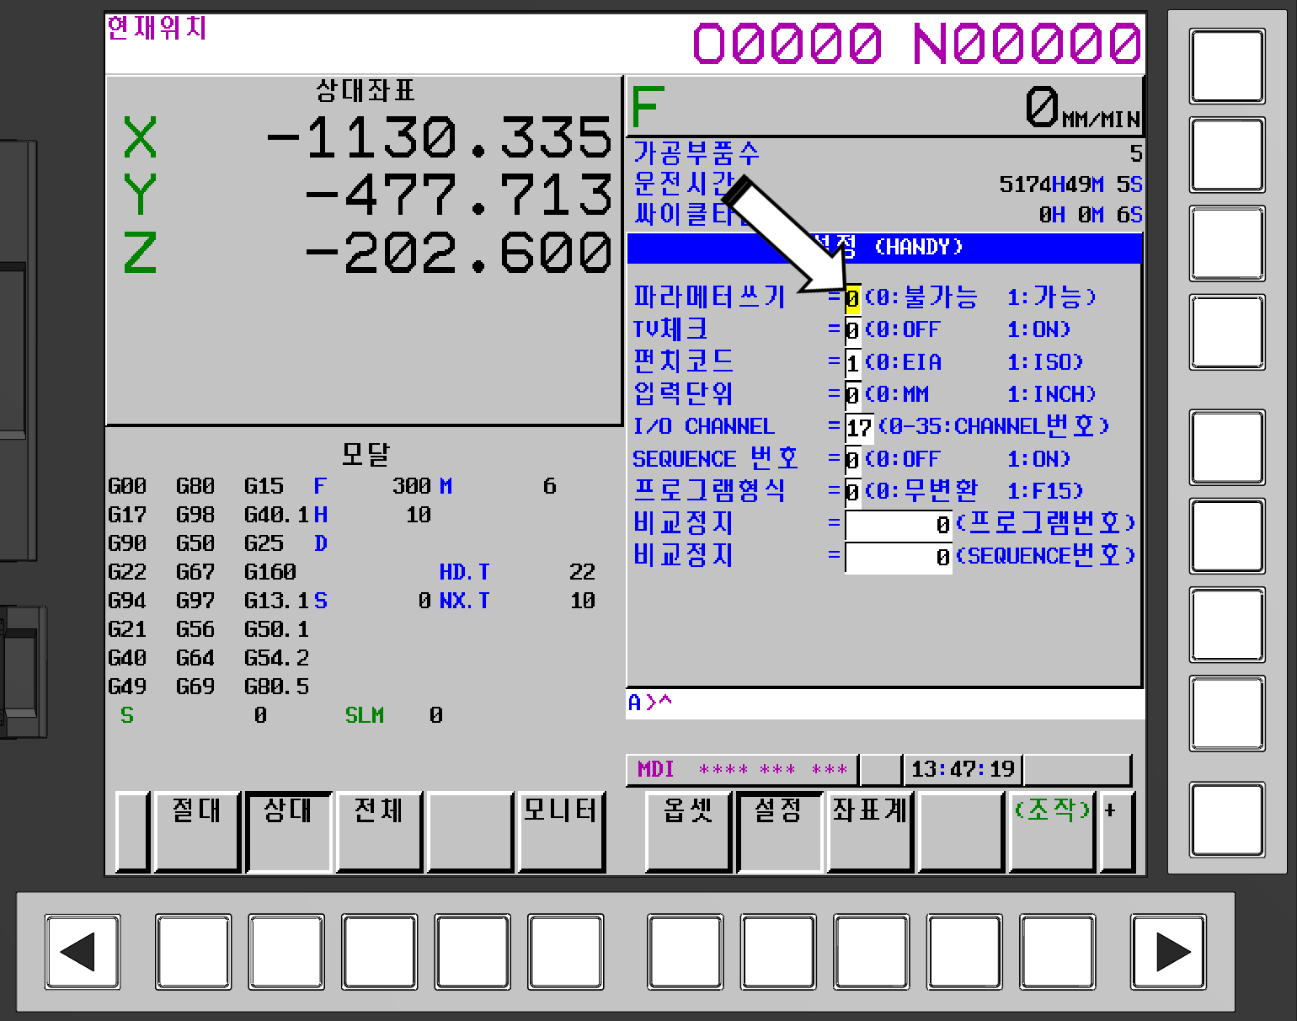This screenshot has height=1021, width=1297.
Task: Click the 1:INCH option hint text
Action: pos(1051,394)
